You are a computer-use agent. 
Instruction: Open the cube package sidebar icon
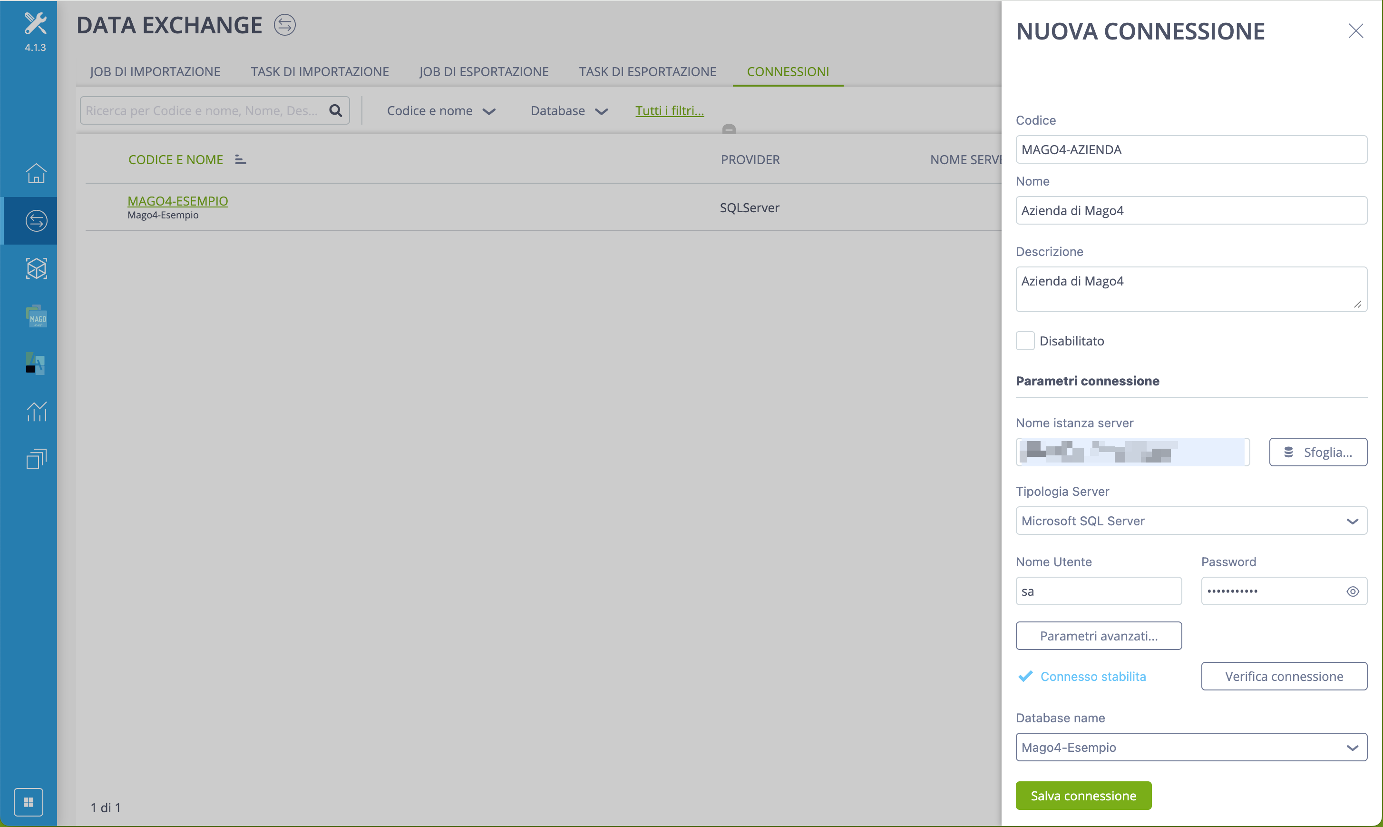click(36, 268)
